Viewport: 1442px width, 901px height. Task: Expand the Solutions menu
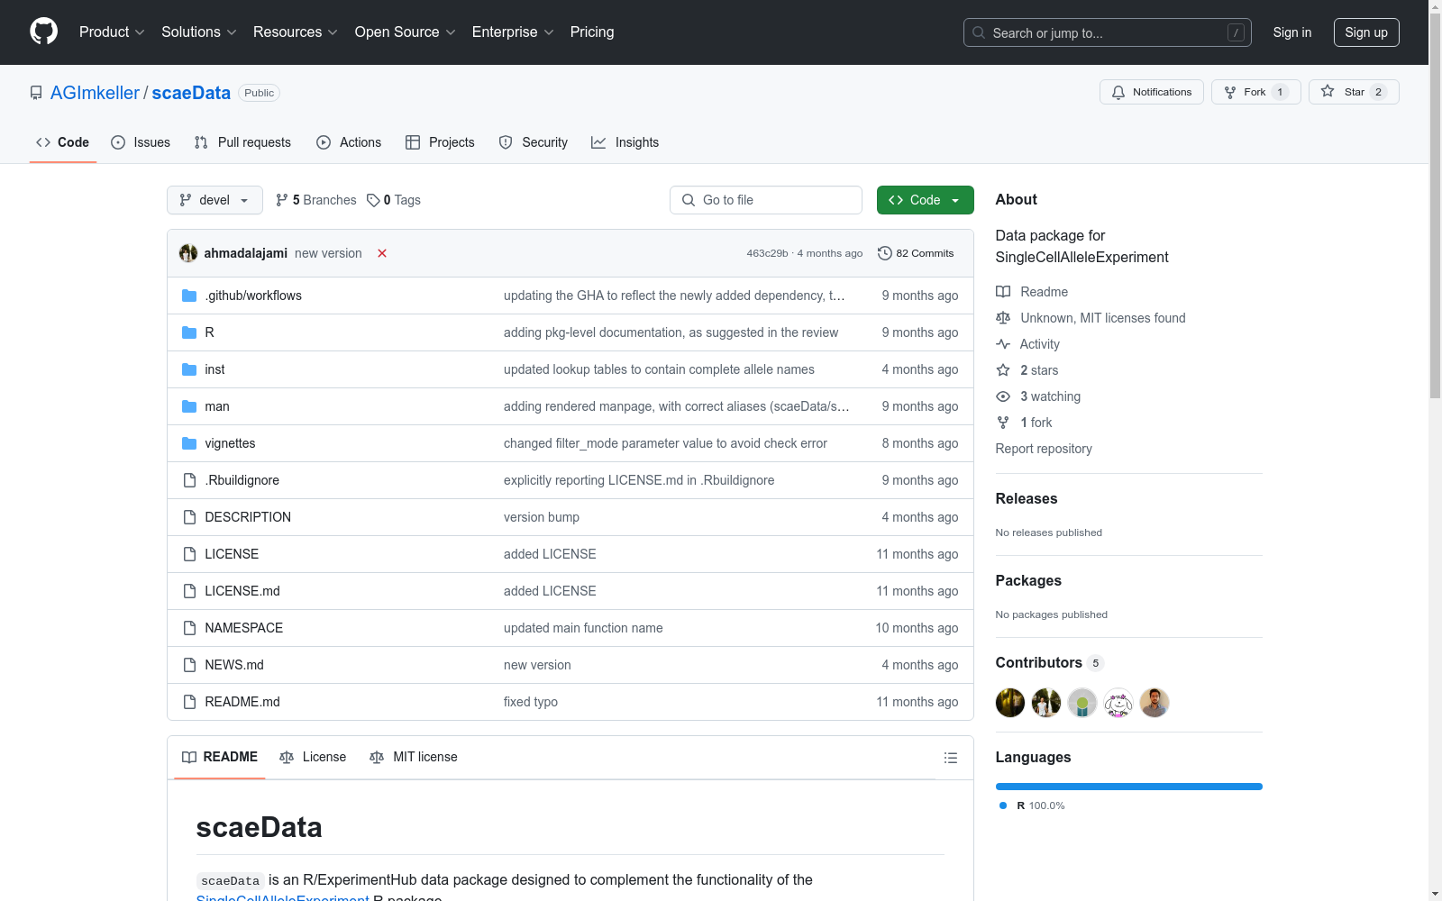point(199,32)
